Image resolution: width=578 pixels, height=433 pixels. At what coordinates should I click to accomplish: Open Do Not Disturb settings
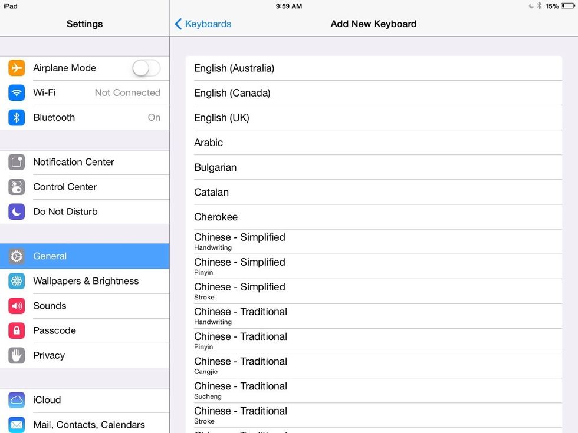tap(85, 211)
